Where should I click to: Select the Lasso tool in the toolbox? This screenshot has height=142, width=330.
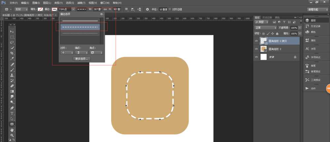tap(12, 42)
